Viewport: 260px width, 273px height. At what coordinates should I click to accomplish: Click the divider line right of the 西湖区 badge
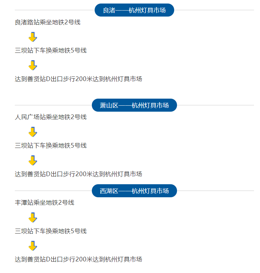[215, 191]
